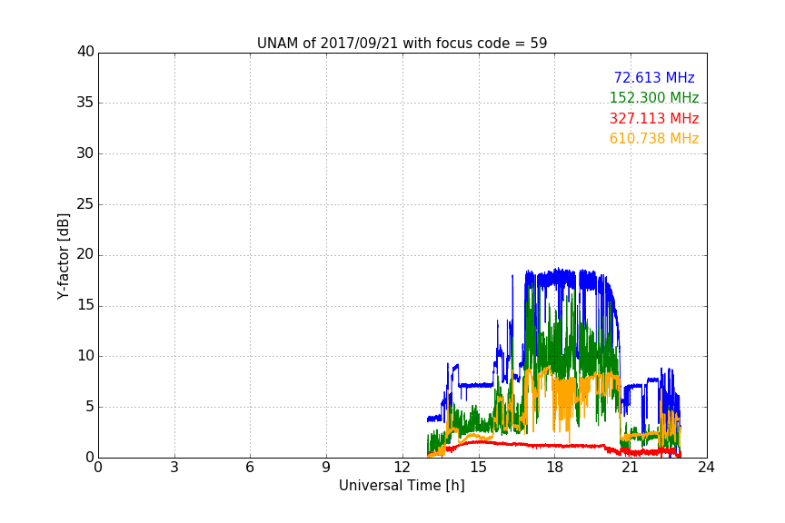Click the y-axis tick label '20'

[85, 254]
